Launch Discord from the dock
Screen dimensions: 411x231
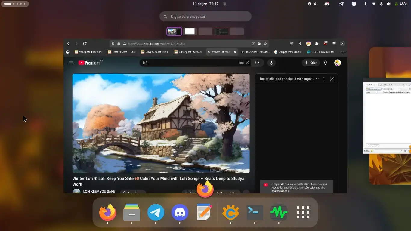[x=180, y=212]
